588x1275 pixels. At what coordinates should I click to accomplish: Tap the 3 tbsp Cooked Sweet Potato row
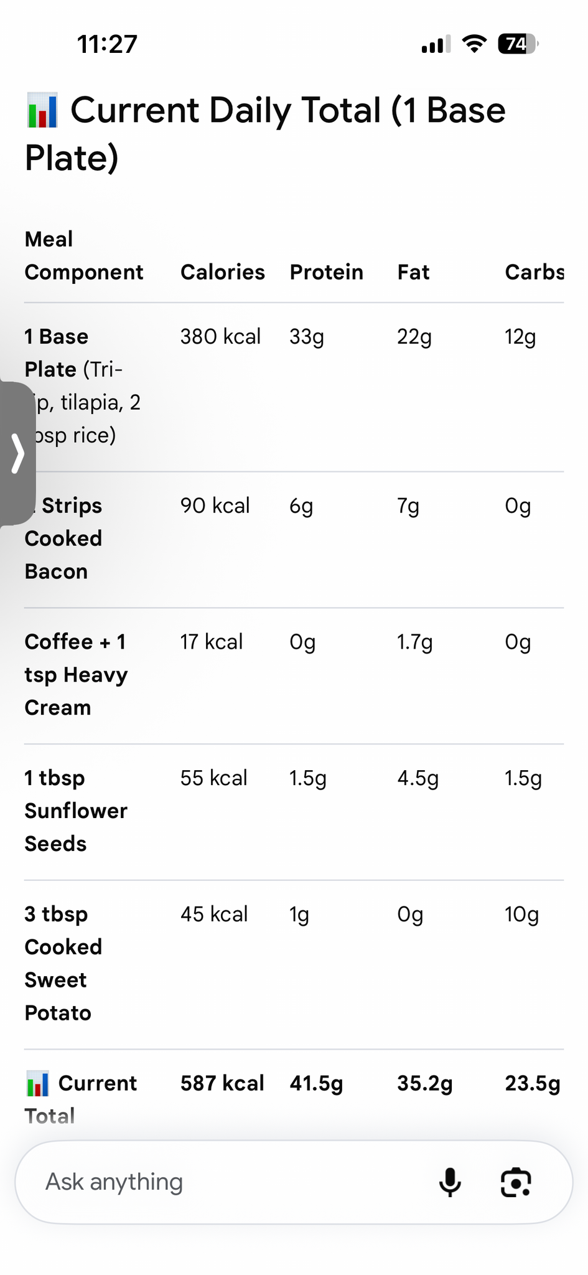pyautogui.click(x=294, y=964)
